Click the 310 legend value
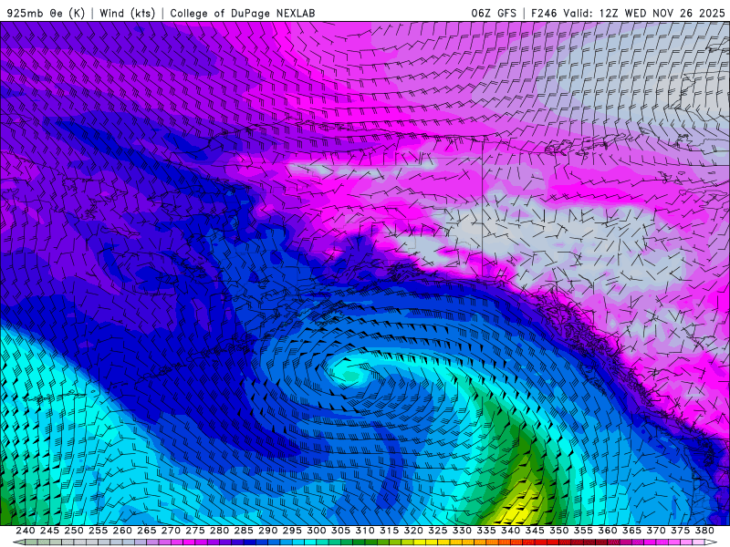Screen dimensions: 730x547 click(x=365, y=531)
